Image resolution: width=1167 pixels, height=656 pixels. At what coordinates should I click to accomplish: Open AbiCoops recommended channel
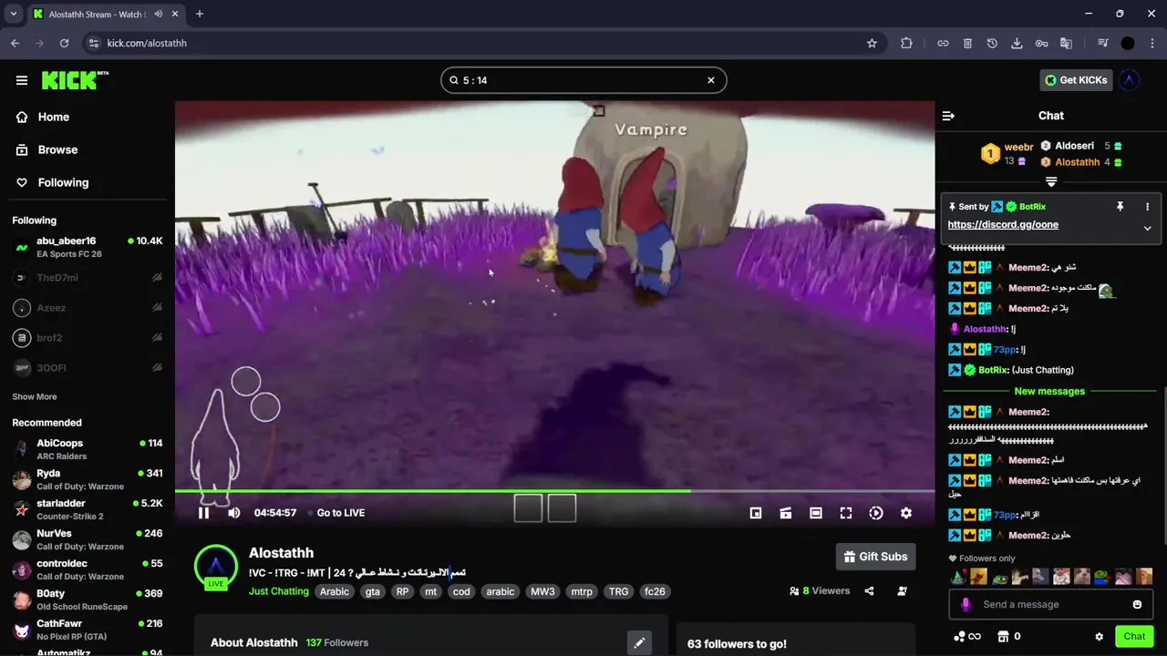point(88,449)
